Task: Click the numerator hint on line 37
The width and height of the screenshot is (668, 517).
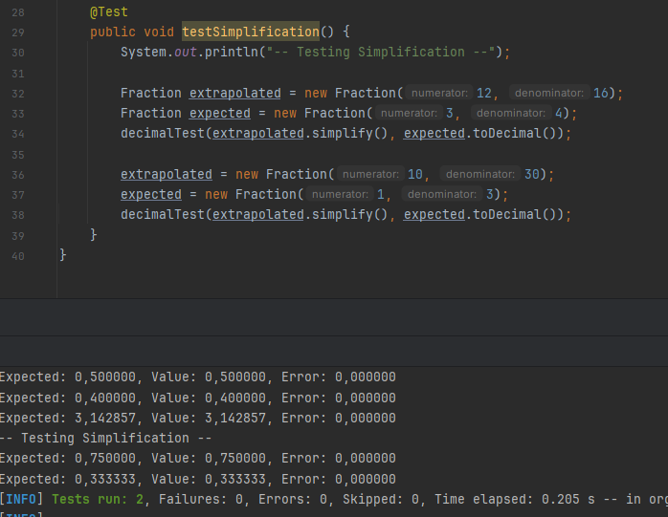Action: coord(340,195)
